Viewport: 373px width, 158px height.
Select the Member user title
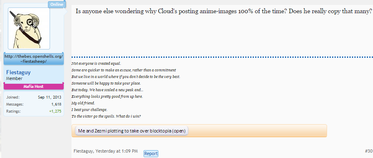pos(14,78)
